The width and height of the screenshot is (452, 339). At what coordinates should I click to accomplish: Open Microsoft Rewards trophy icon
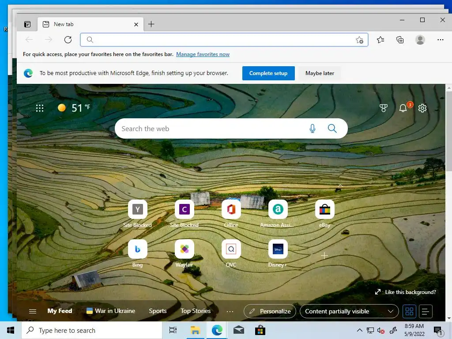(x=384, y=108)
